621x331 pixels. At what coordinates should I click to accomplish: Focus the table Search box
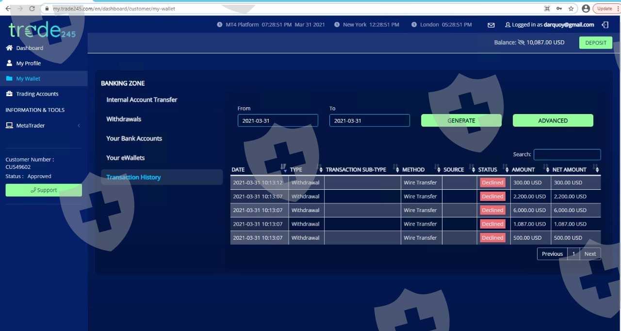point(567,154)
